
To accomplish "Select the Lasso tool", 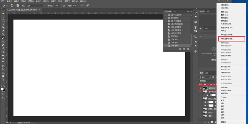I will tap(3, 20).
